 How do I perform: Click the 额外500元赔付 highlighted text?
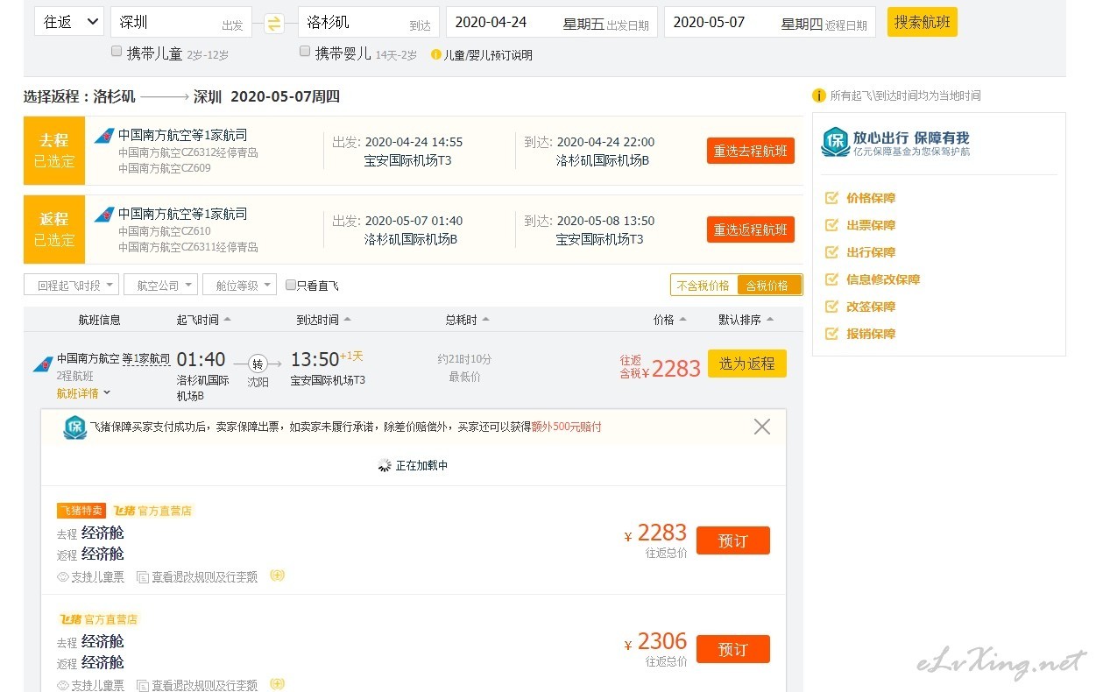(x=567, y=427)
